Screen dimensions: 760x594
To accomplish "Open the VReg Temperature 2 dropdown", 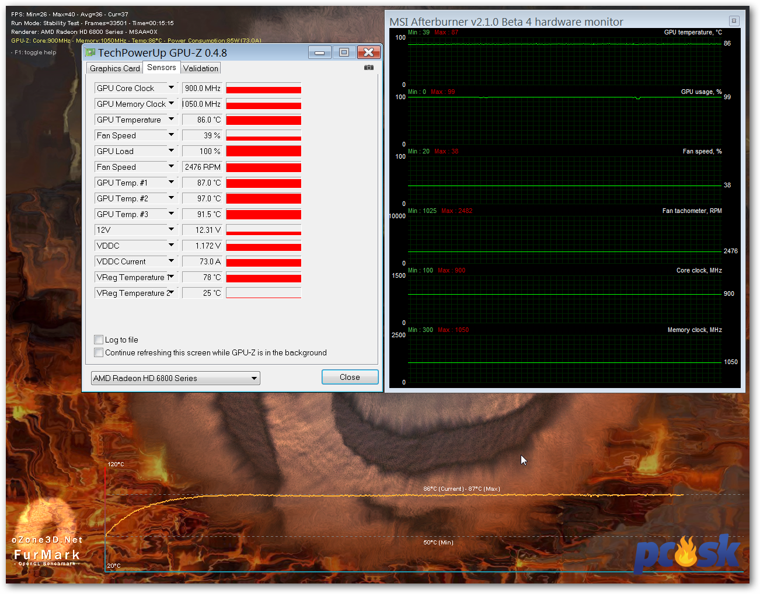I will point(171,292).
